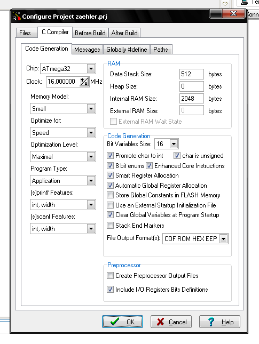This screenshot has height=344, width=259.
Task: Click the Configure Project title bar icon
Action: pos(16,17)
